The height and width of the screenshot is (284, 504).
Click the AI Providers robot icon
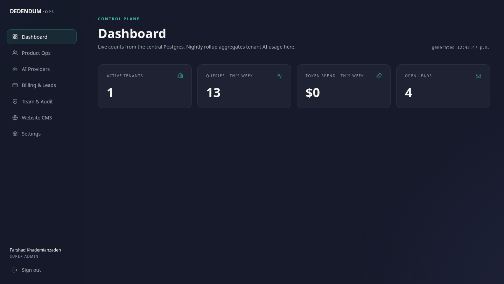tap(15, 69)
